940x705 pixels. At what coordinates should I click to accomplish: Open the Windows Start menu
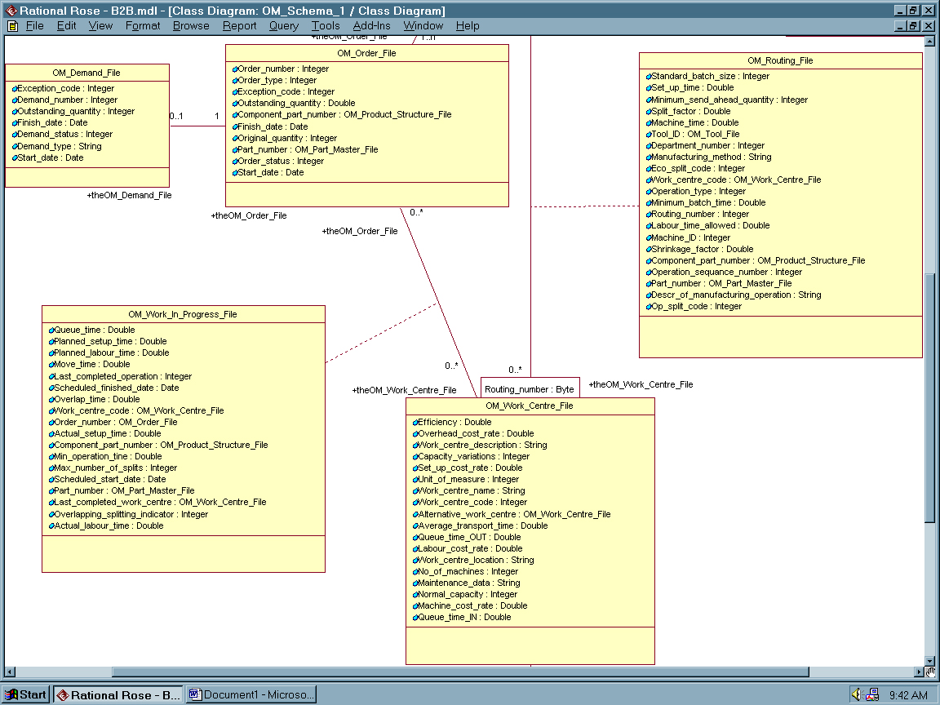25,694
